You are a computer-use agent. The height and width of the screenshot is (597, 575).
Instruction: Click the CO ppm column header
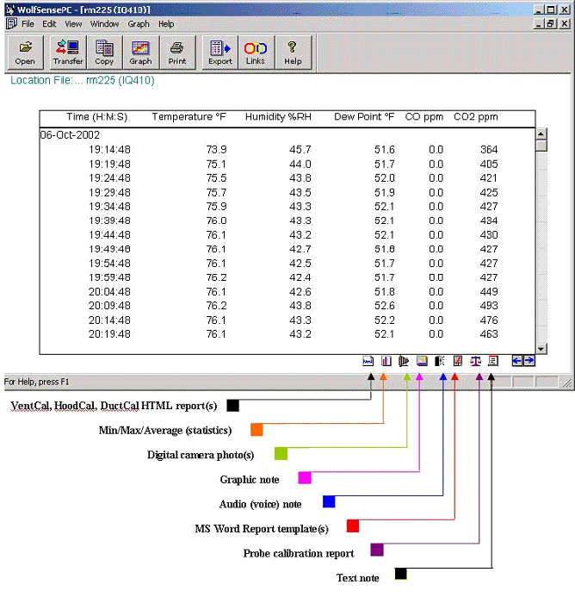tap(424, 116)
